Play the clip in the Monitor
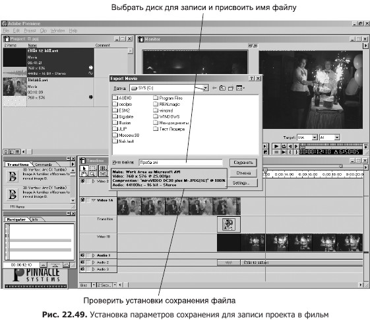This screenshot has height=320, width=370. click(x=276, y=146)
